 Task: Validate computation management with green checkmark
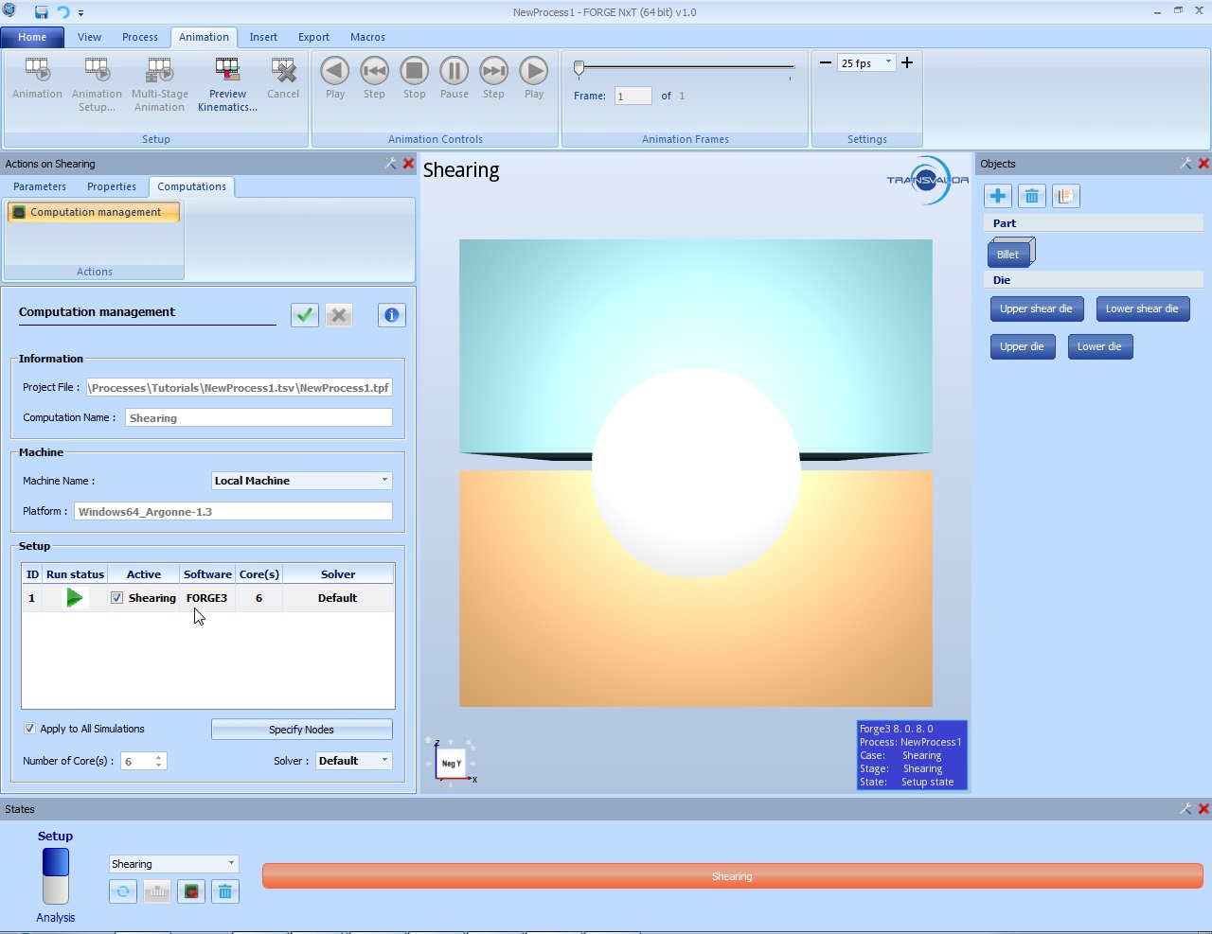tap(304, 315)
